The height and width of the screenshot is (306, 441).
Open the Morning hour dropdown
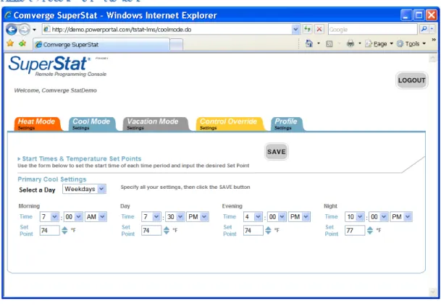pos(49,217)
